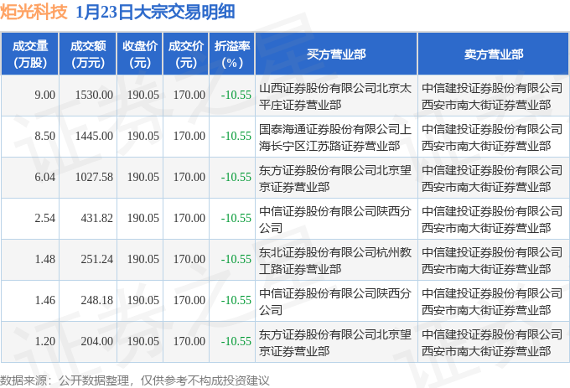Click buyer 中信证券陕西分公司 in the 248.18 row
570x388 pixels.
click(x=335, y=302)
